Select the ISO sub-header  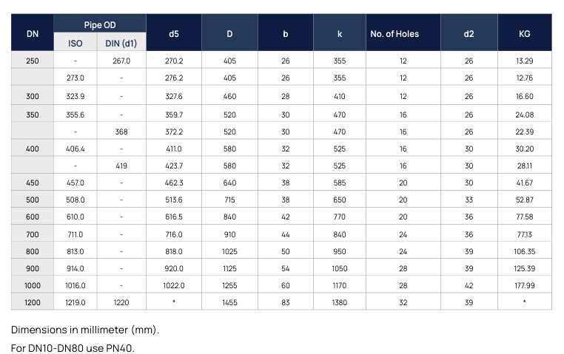[75, 44]
